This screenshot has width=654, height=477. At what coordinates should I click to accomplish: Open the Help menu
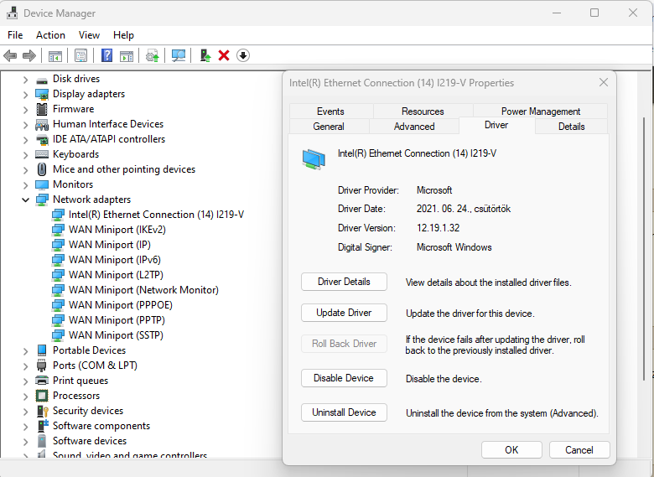[x=123, y=35]
